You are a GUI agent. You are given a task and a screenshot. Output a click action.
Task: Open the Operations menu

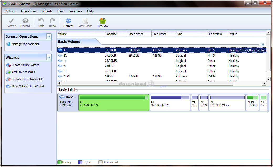pos(29,11)
